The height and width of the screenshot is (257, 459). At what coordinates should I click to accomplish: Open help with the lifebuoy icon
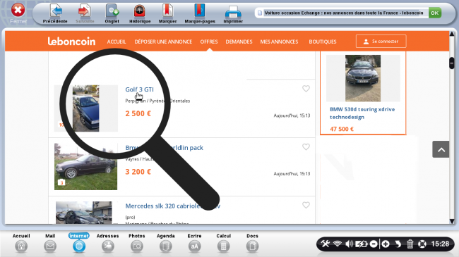(x=422, y=244)
